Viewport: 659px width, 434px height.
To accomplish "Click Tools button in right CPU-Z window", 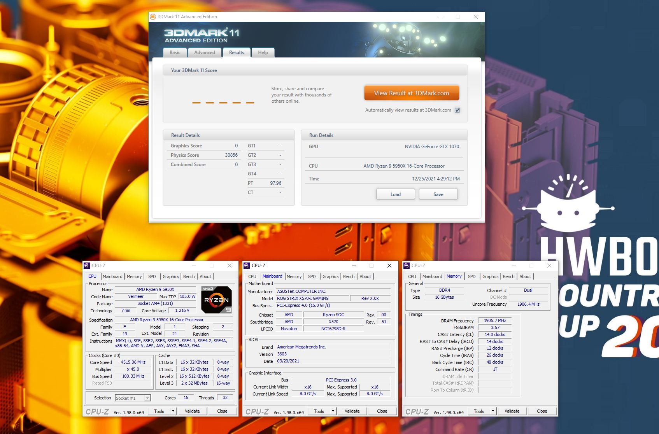I will (479, 411).
